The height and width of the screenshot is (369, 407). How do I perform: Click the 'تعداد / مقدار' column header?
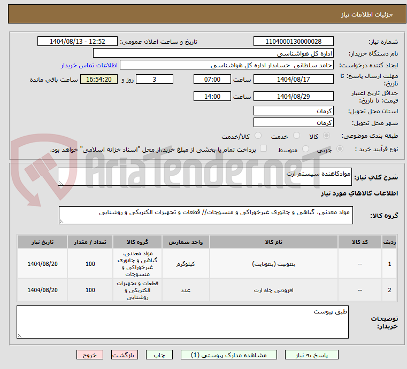coord(90,242)
